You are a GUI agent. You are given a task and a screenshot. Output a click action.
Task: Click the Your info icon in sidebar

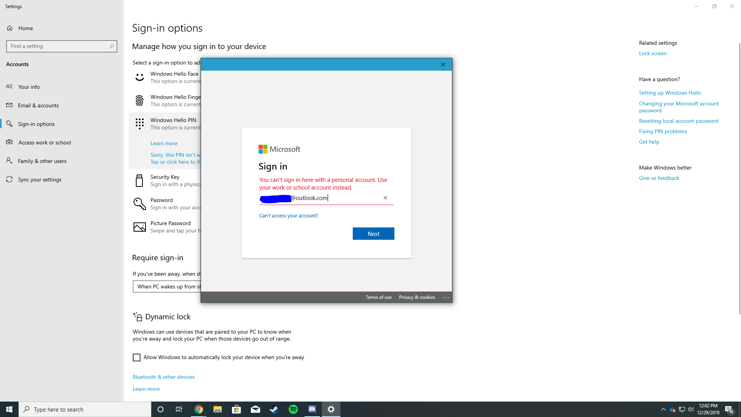pos(10,86)
